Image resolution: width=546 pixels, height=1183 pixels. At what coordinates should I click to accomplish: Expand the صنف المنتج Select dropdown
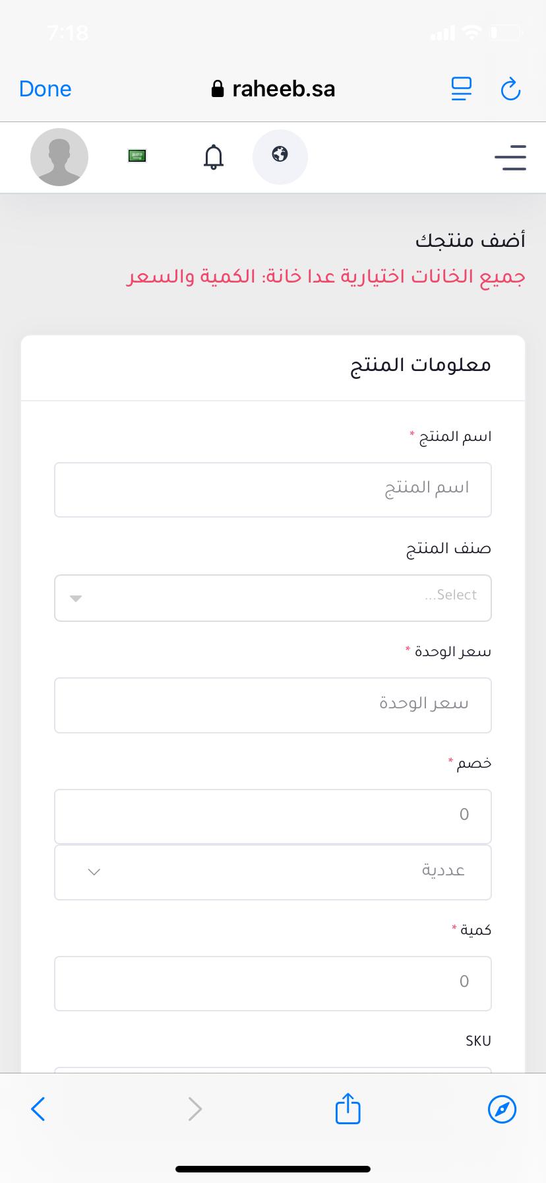[273, 598]
